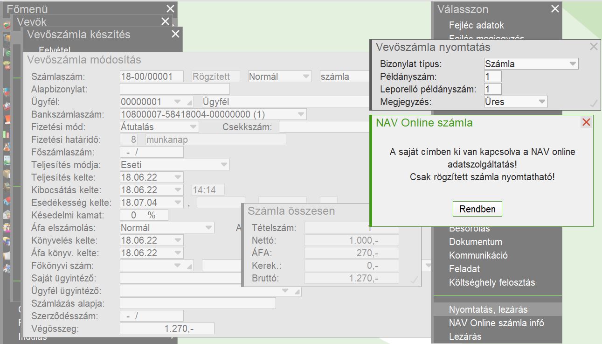Screen dimensions: 602x344
Task: Click the house icon in the Főmenü sidebar
Action: coord(7,202)
